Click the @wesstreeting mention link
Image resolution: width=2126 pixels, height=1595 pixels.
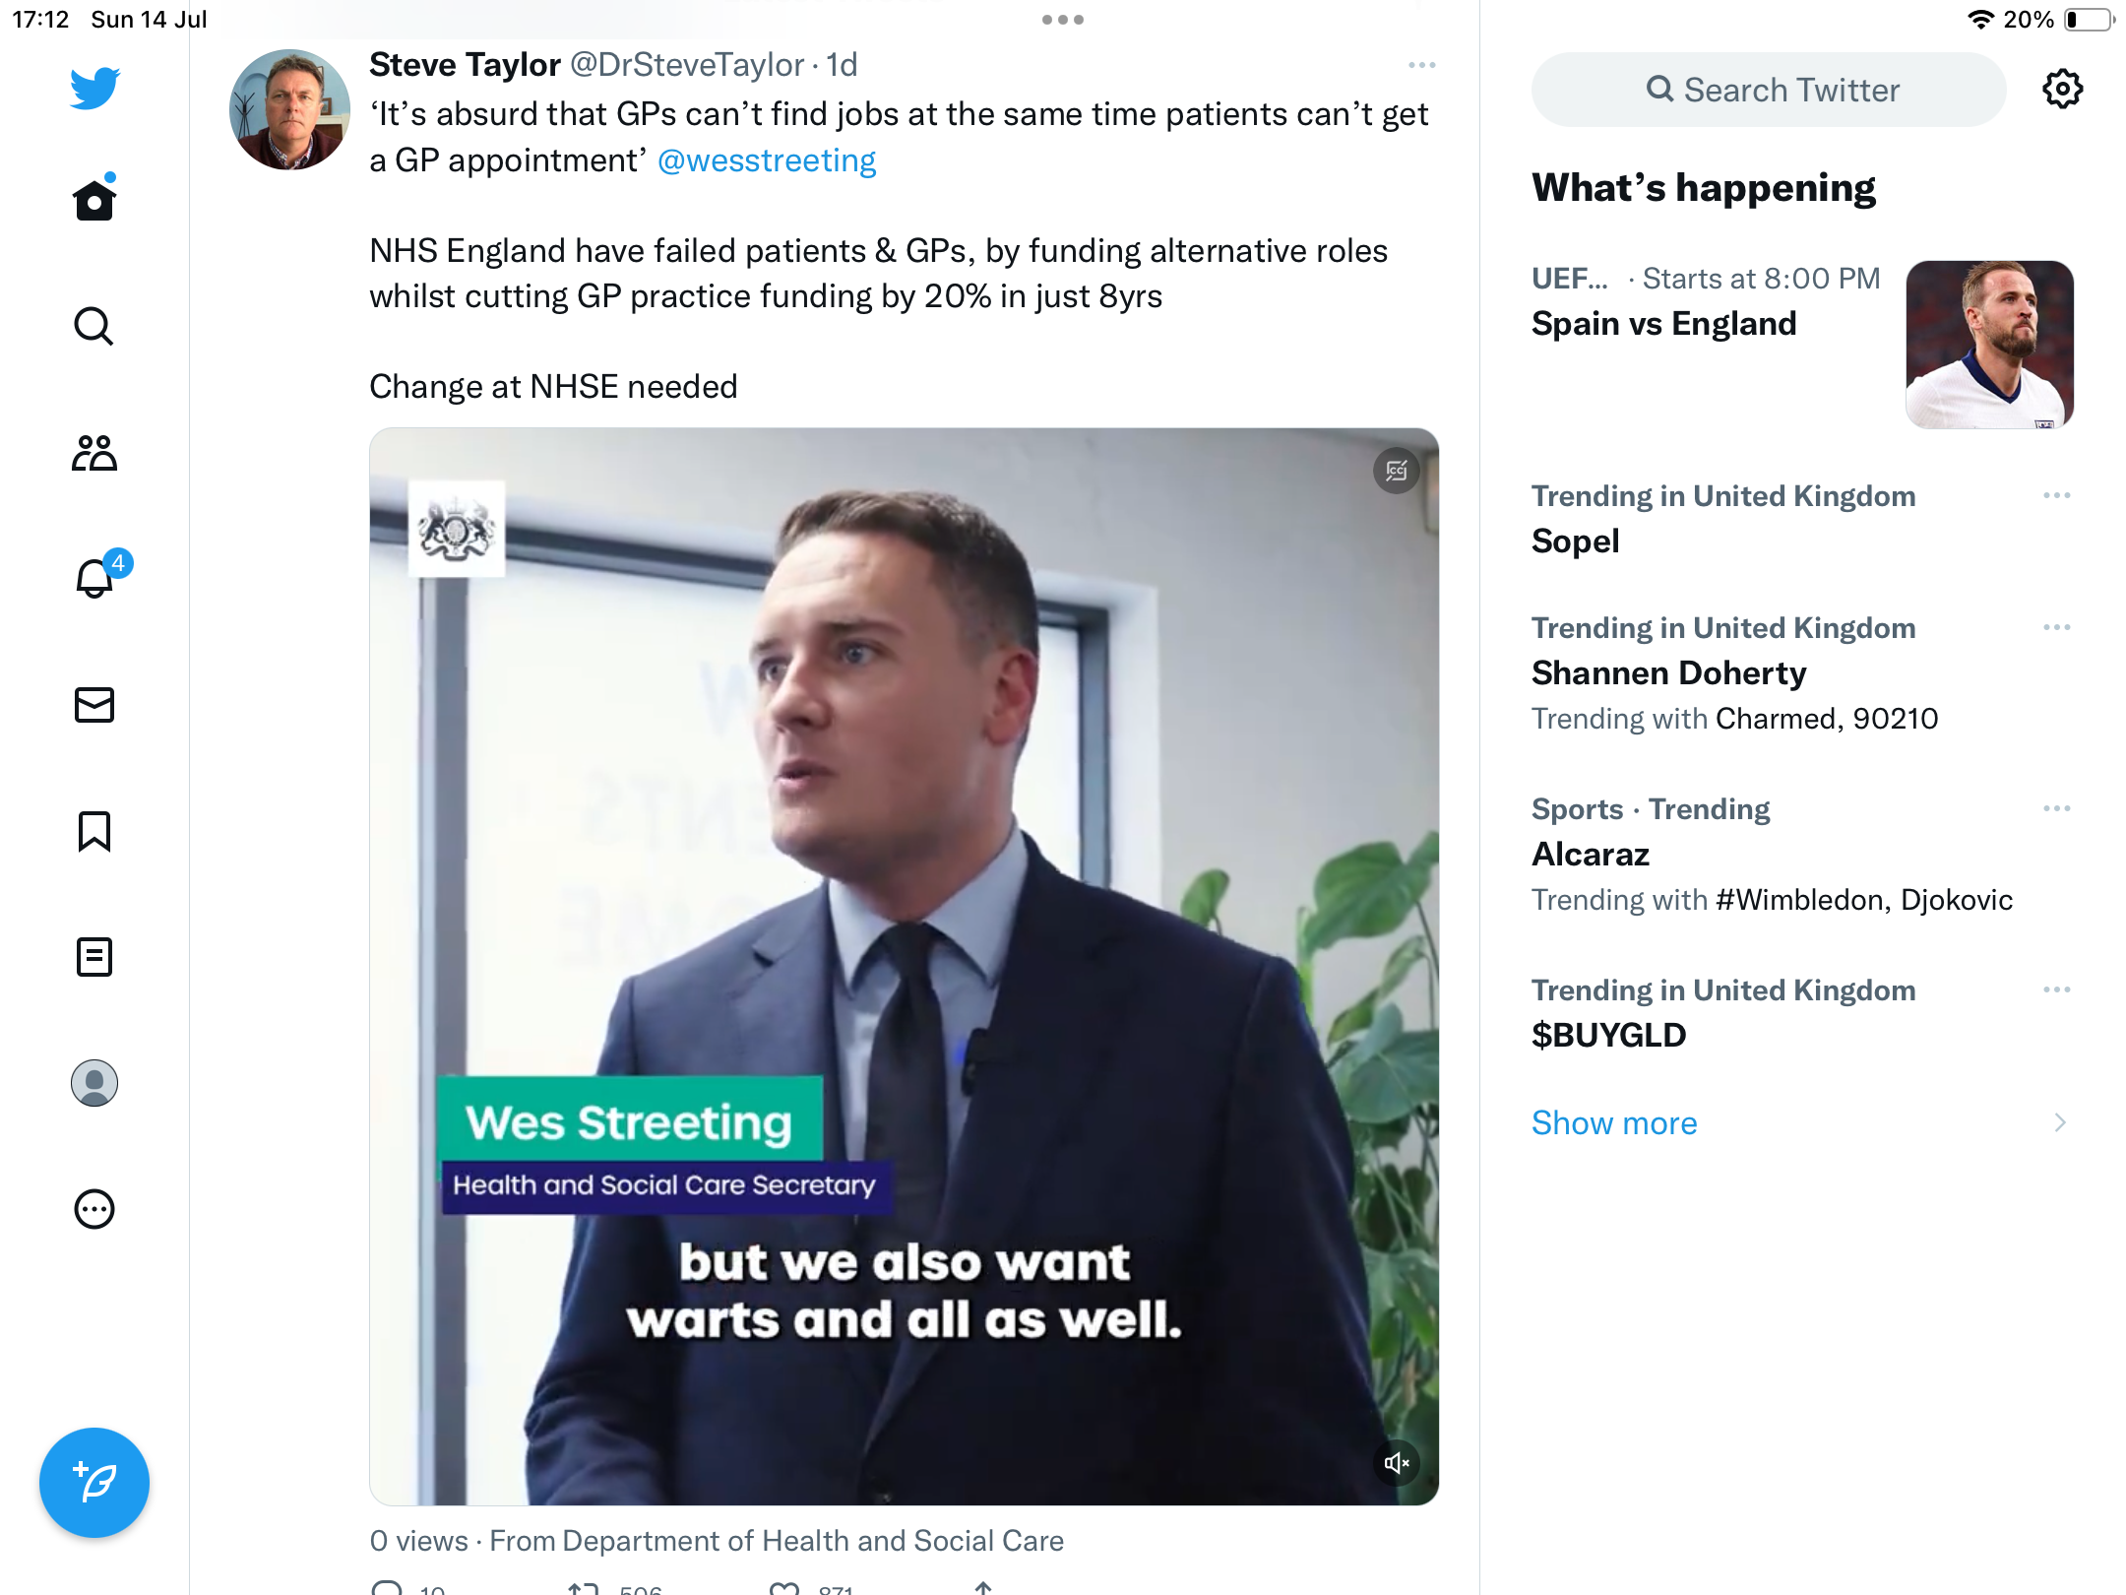tap(767, 160)
